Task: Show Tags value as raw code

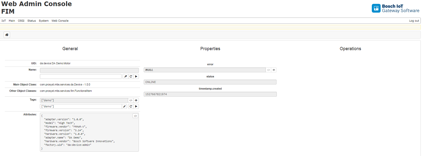Action: coord(131,100)
